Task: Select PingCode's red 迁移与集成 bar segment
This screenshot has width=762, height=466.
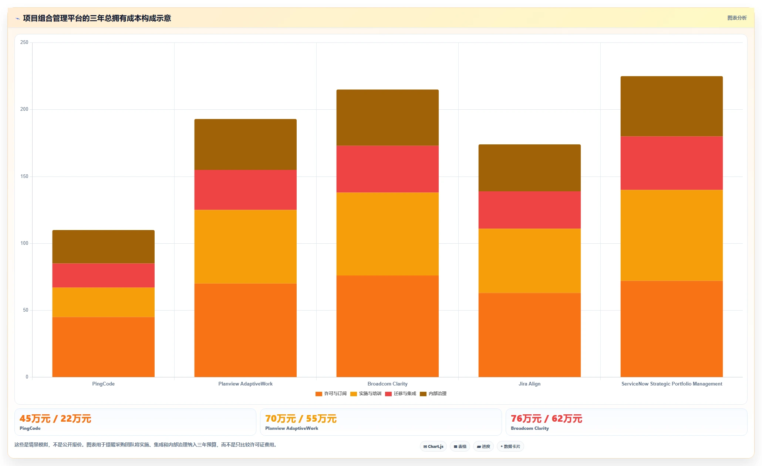Action: 104,275
